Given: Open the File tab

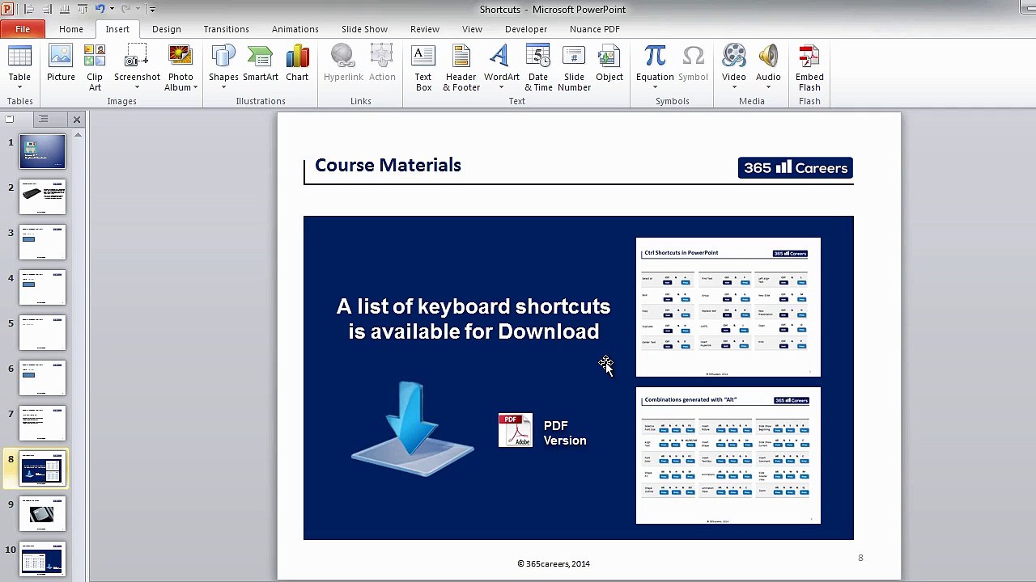Looking at the screenshot, I should coord(23,29).
